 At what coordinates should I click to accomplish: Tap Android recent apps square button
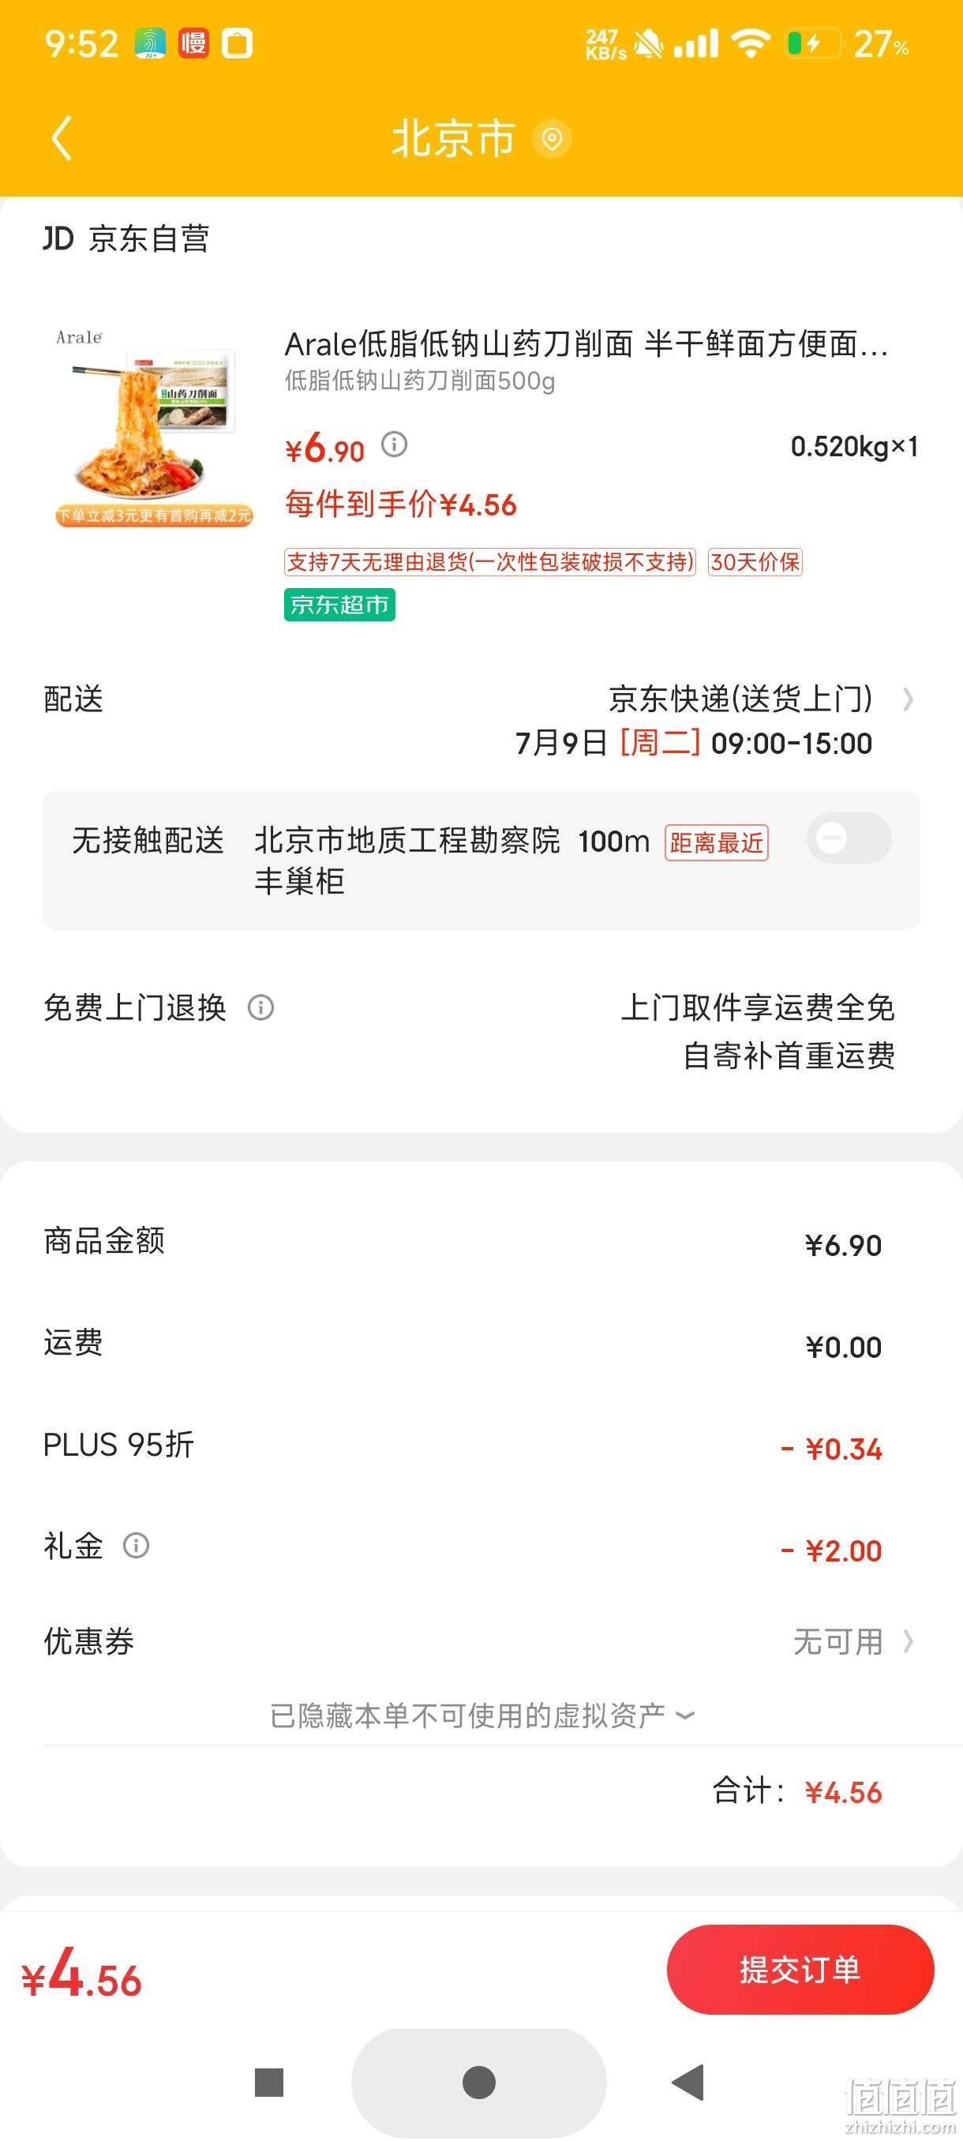(269, 2083)
